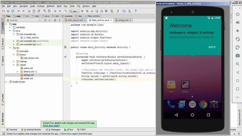Image resolution: width=242 pixels, height=136 pixels.
Task: Tap the Gallery app icon in emulator
Action: coord(185,87)
